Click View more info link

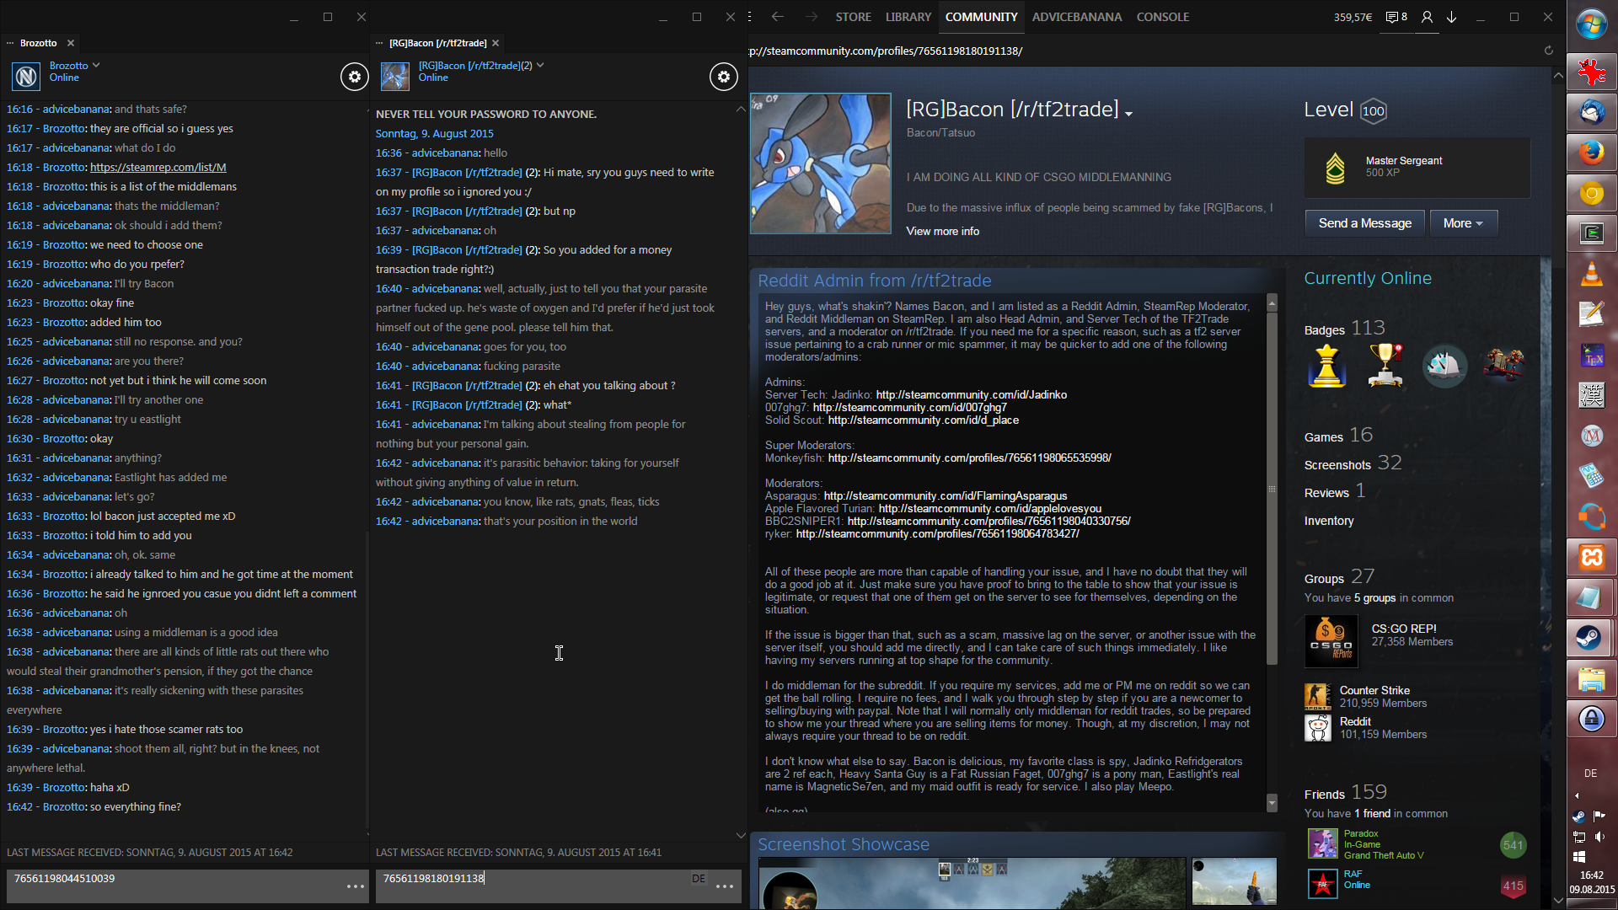942,231
